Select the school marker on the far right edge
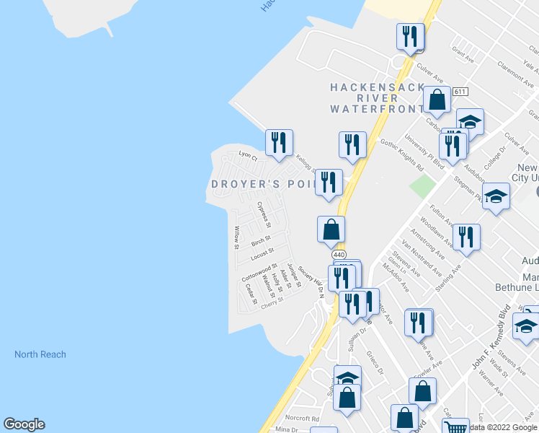The image size is (539, 433). [x=527, y=325]
